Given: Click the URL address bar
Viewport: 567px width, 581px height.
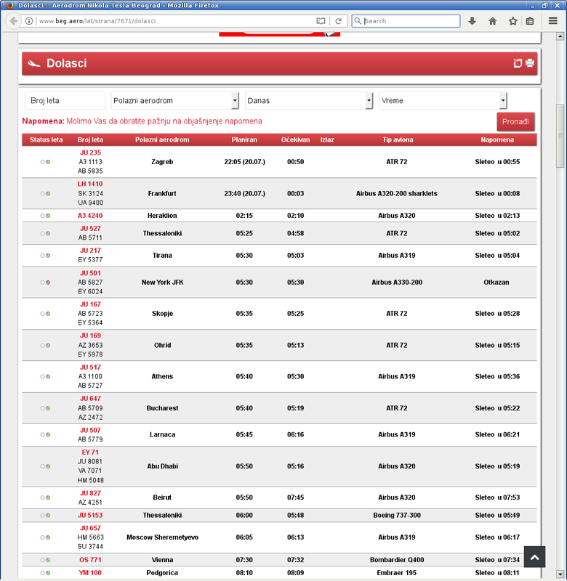Looking at the screenshot, I should point(174,21).
